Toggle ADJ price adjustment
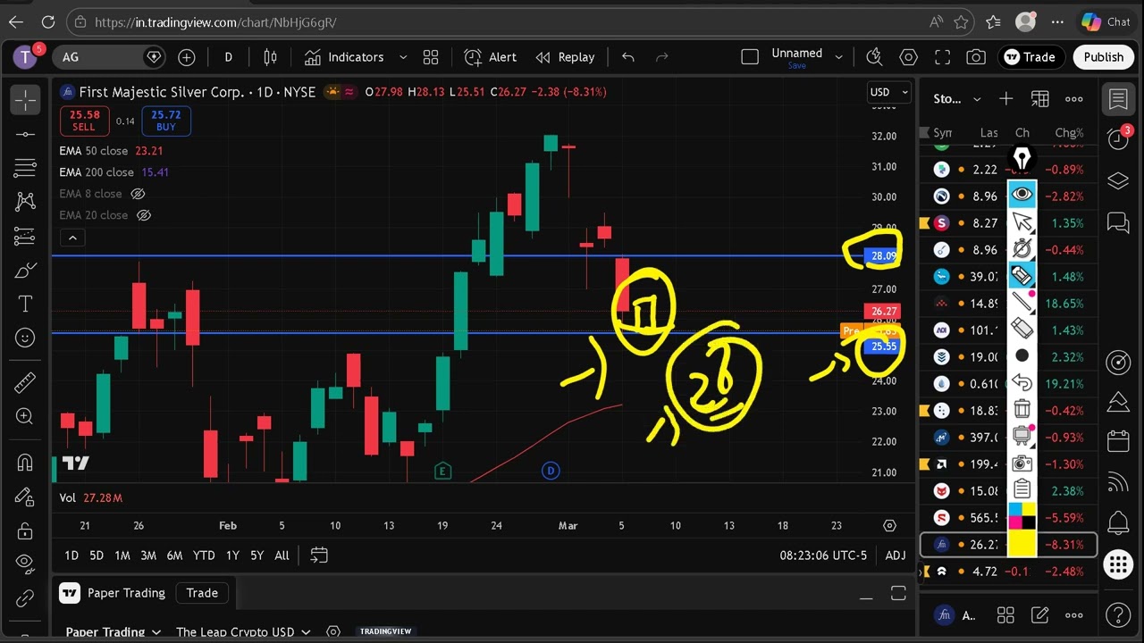1144x643 pixels. tap(895, 555)
